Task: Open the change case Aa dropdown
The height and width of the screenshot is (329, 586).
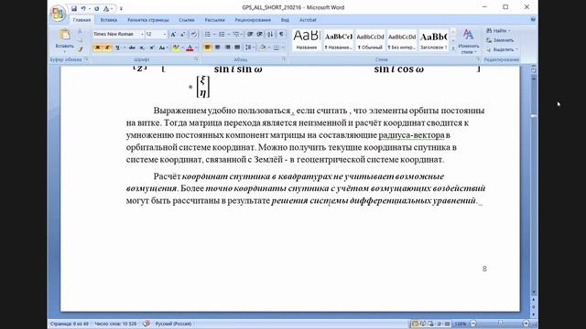Action: 163,48
